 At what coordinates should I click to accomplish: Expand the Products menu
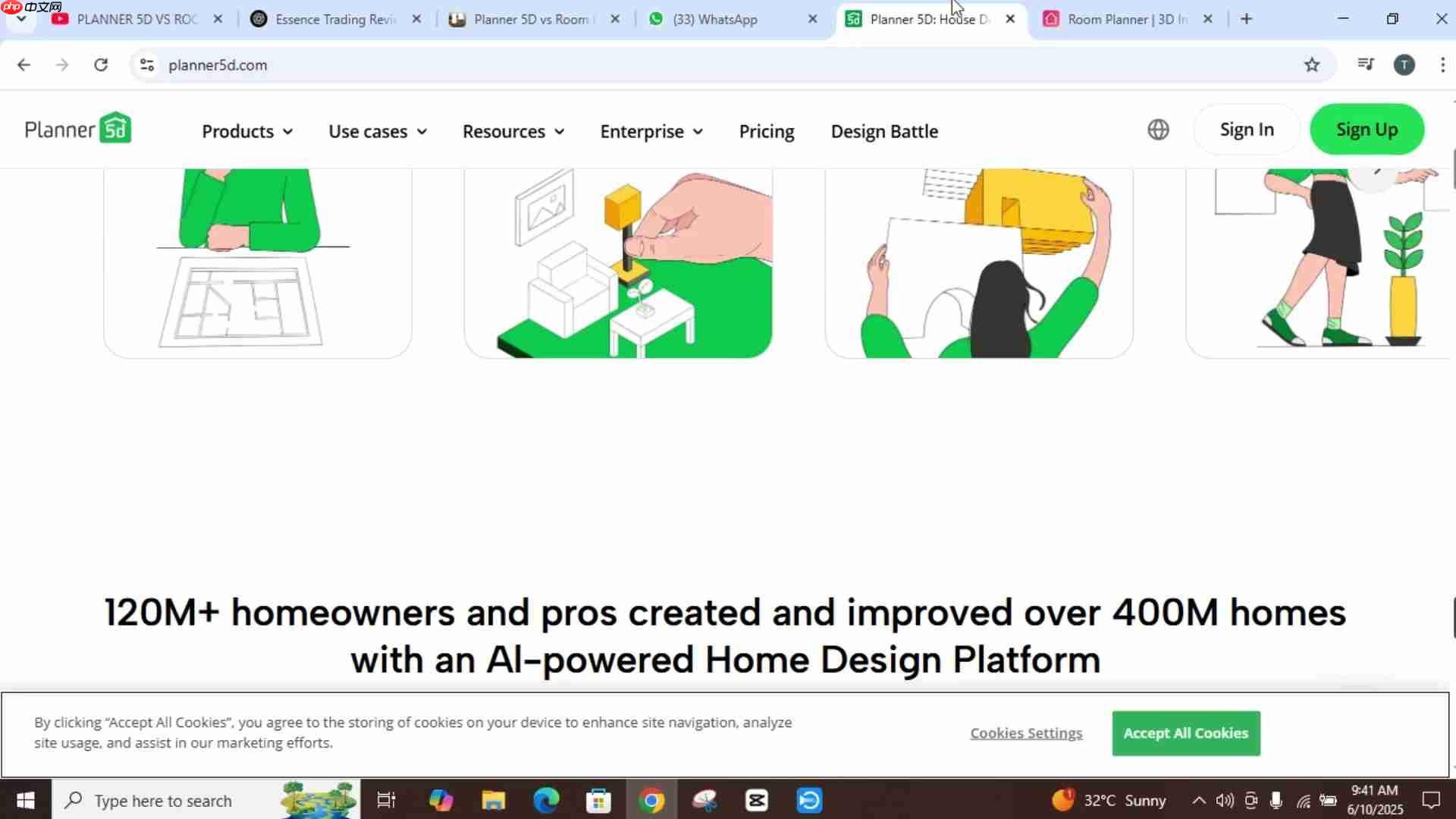point(247,131)
